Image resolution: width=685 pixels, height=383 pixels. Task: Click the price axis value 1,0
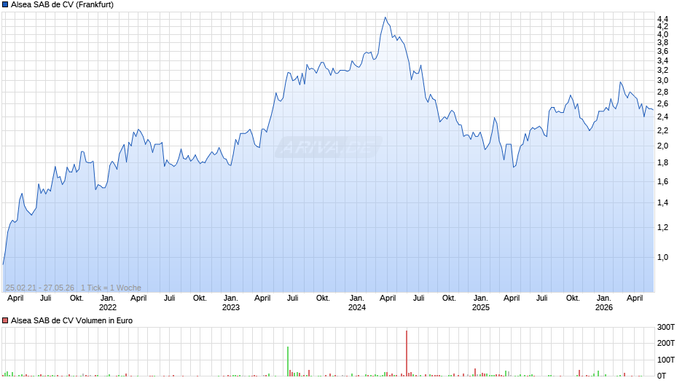[662, 257]
